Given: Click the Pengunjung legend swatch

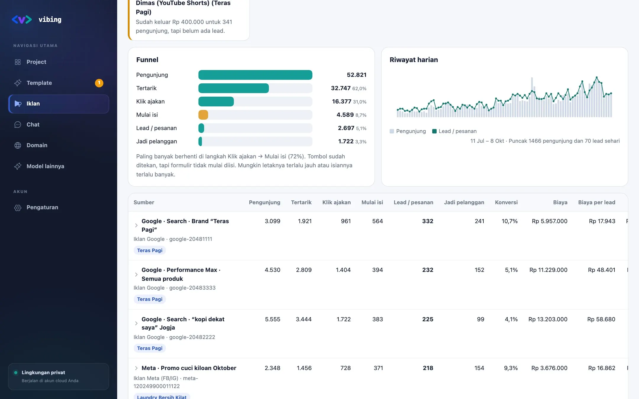Looking at the screenshot, I should point(392,131).
